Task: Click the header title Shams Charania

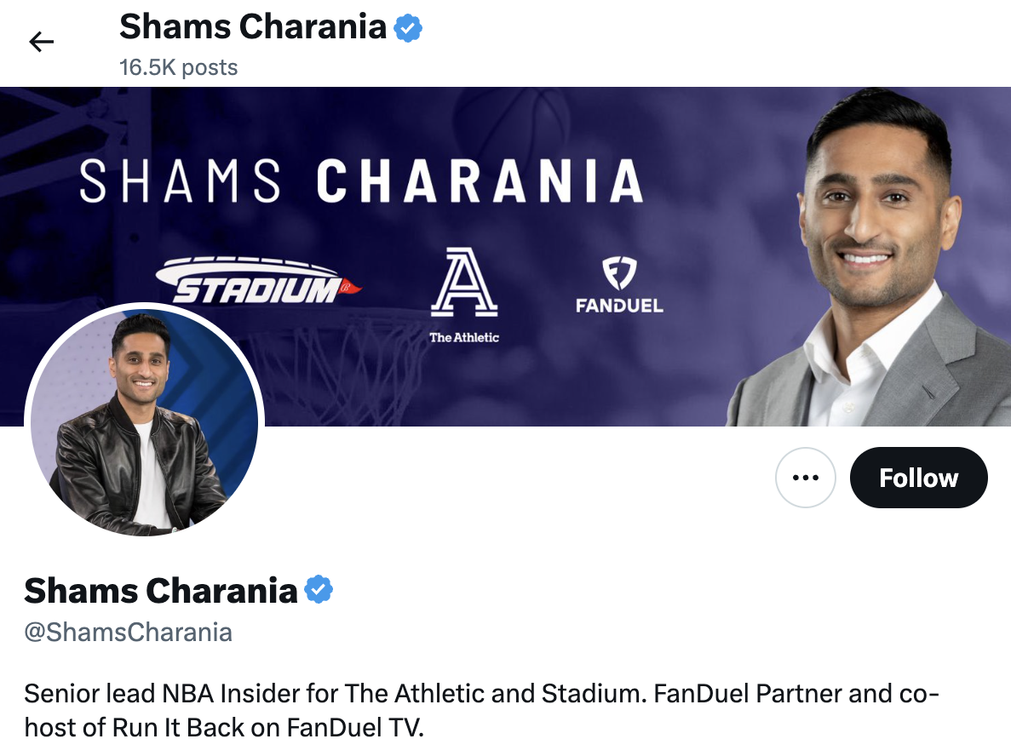Action: pyautogui.click(x=253, y=27)
